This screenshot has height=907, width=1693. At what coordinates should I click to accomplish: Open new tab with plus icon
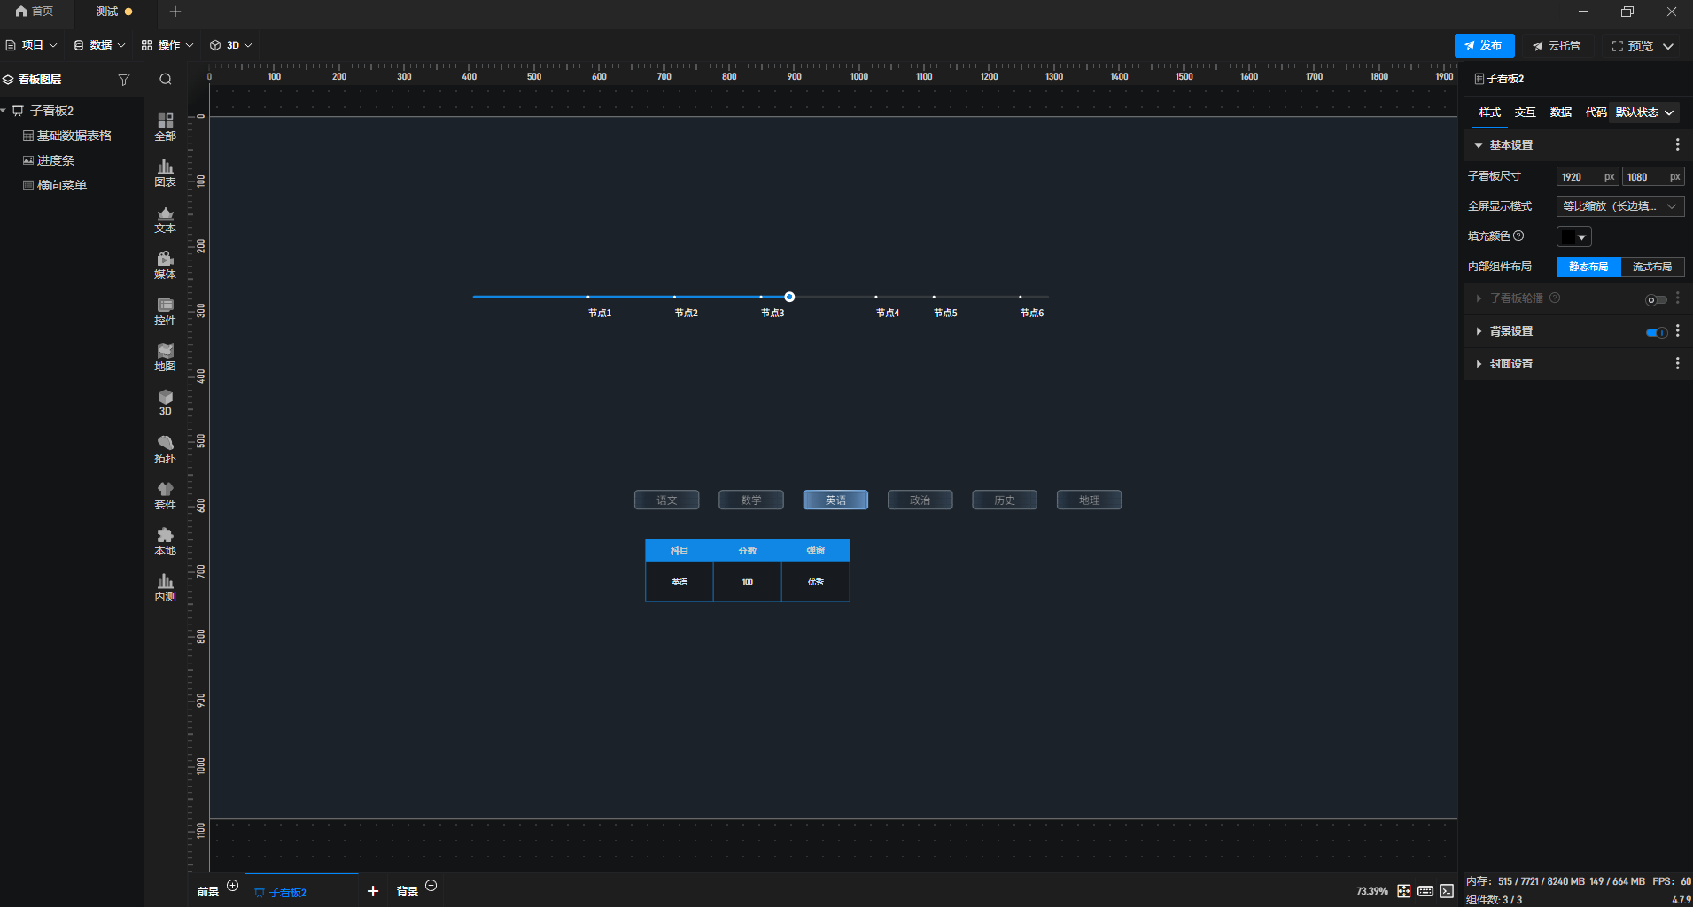(x=175, y=12)
